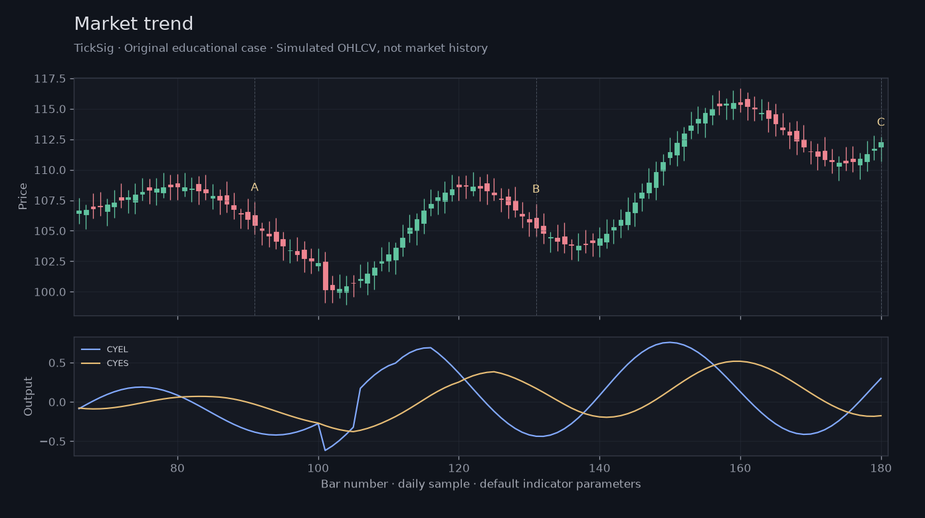Screen dimensions: 925x518
Task: Click the CYES legend entry
Action: tap(104, 363)
